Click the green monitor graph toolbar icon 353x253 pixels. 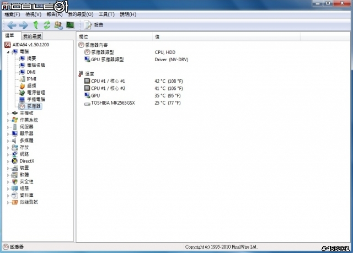coord(70,25)
